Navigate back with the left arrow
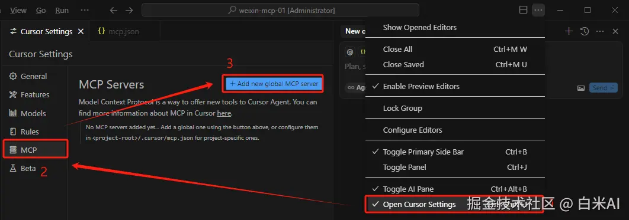The image size is (629, 220). (x=114, y=11)
